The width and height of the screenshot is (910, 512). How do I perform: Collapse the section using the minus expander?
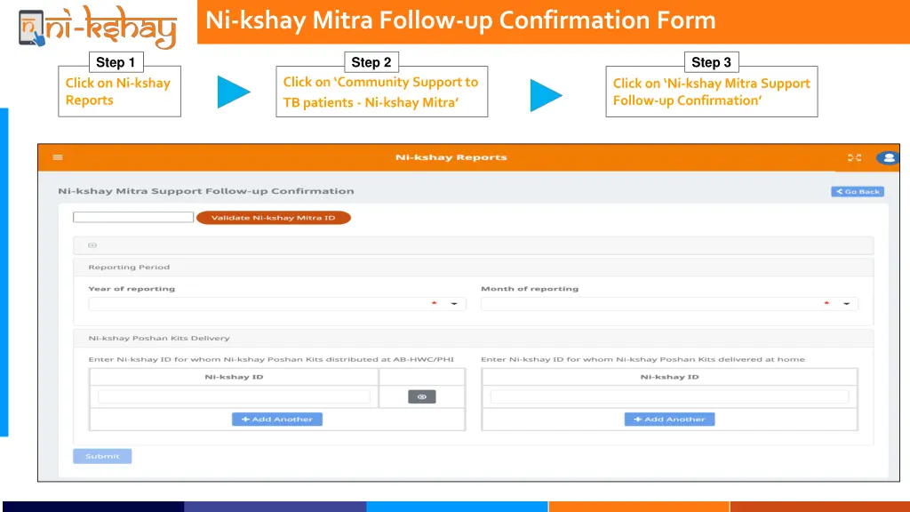(x=92, y=245)
